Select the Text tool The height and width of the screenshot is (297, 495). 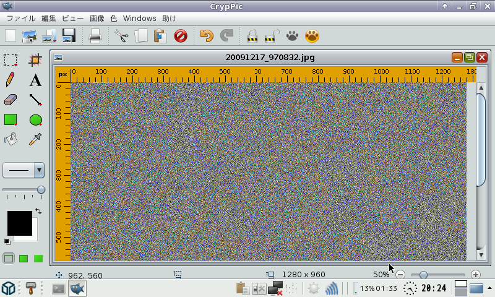point(35,80)
